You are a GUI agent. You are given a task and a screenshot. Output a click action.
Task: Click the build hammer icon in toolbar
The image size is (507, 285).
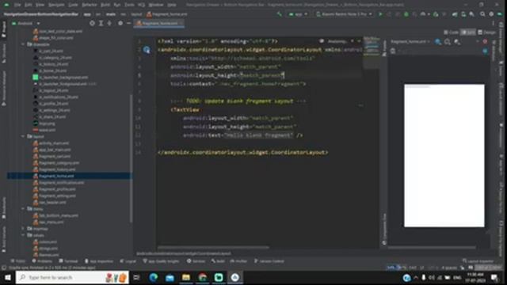280,14
